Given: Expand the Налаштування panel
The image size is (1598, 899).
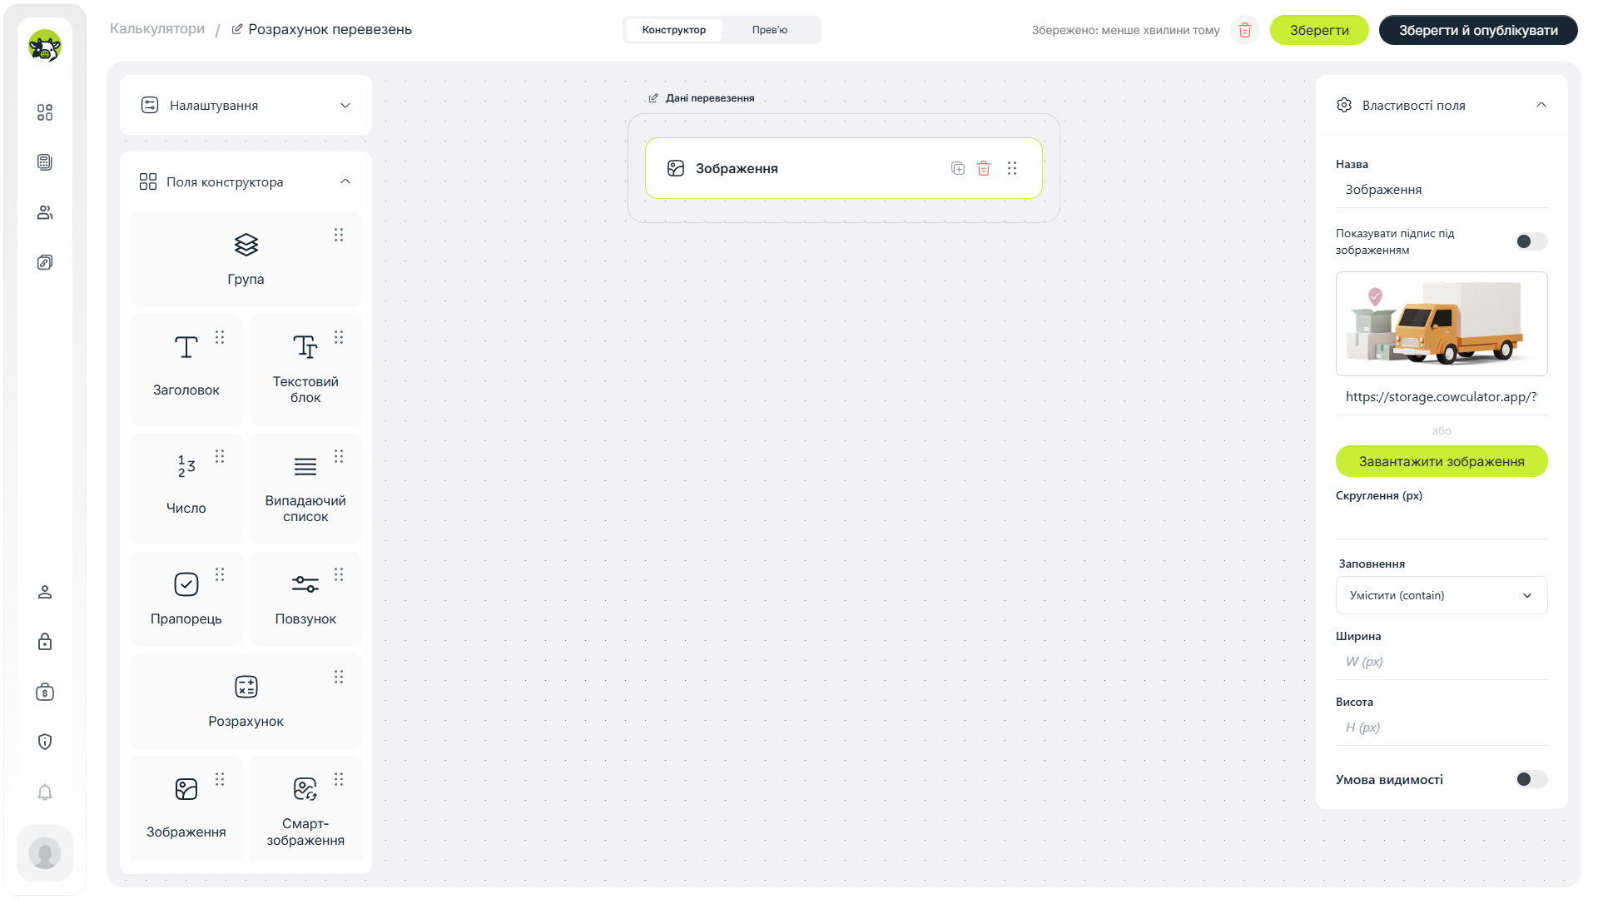Looking at the screenshot, I should [246, 105].
